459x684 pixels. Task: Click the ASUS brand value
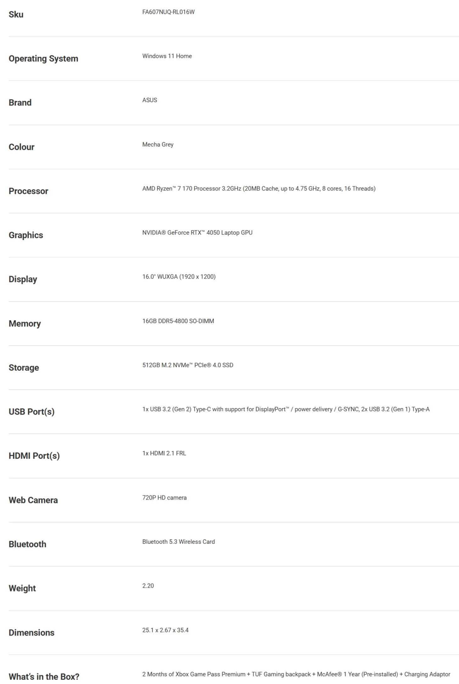click(x=149, y=100)
